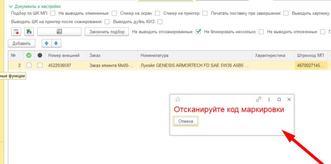This screenshot has height=164, width=331.
Task: Select row number 2 cell
Action: click(15, 65)
